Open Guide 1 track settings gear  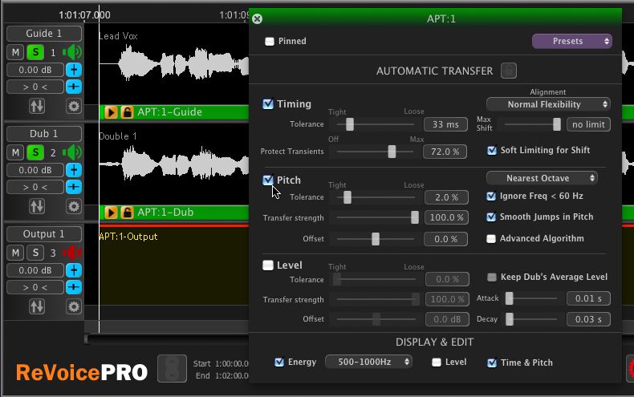[x=74, y=107]
